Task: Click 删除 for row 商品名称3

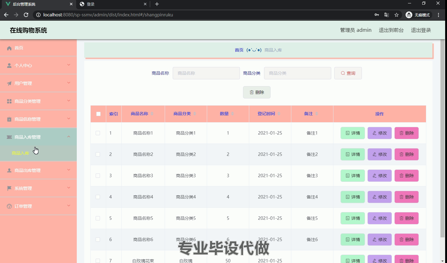Action: tap(406, 176)
